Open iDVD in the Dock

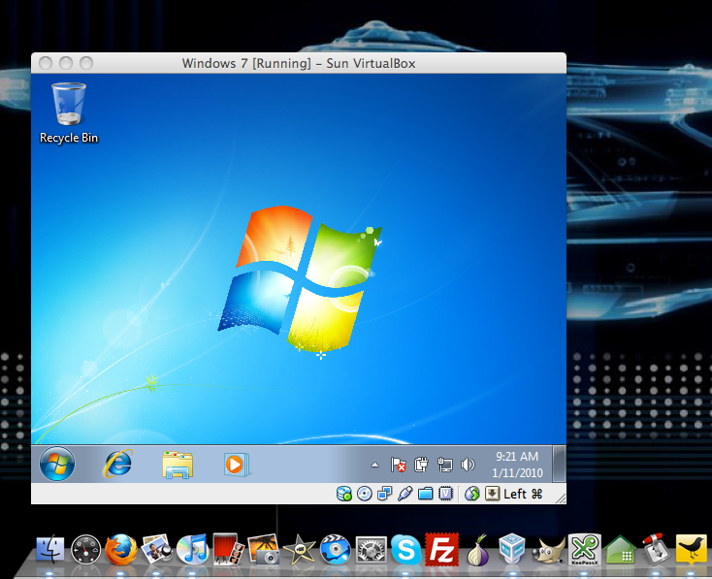tap(335, 550)
